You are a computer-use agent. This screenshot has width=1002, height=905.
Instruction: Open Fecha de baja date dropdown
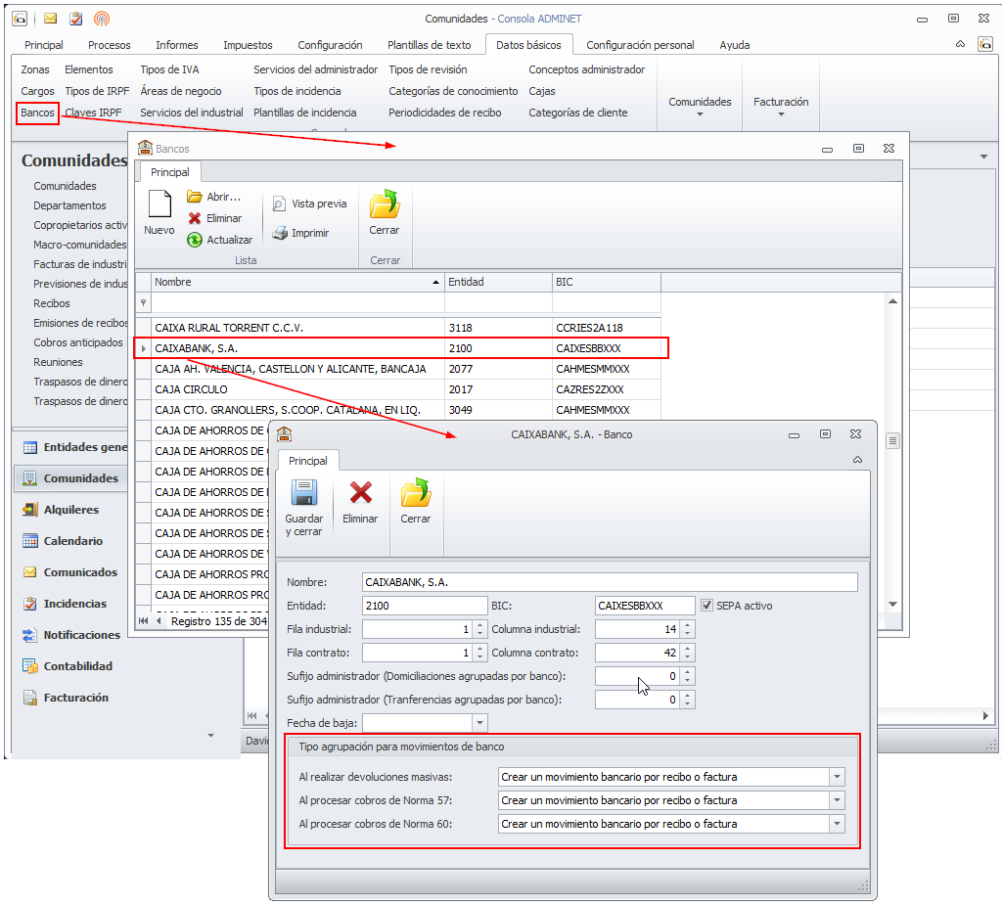point(478,723)
